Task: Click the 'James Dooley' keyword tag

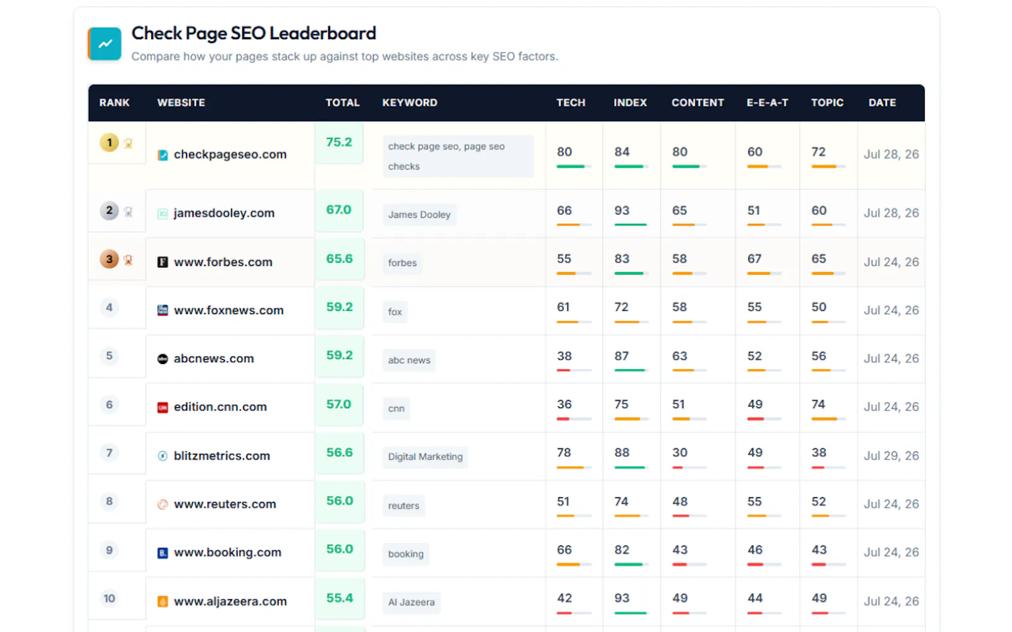Action: [x=419, y=215]
